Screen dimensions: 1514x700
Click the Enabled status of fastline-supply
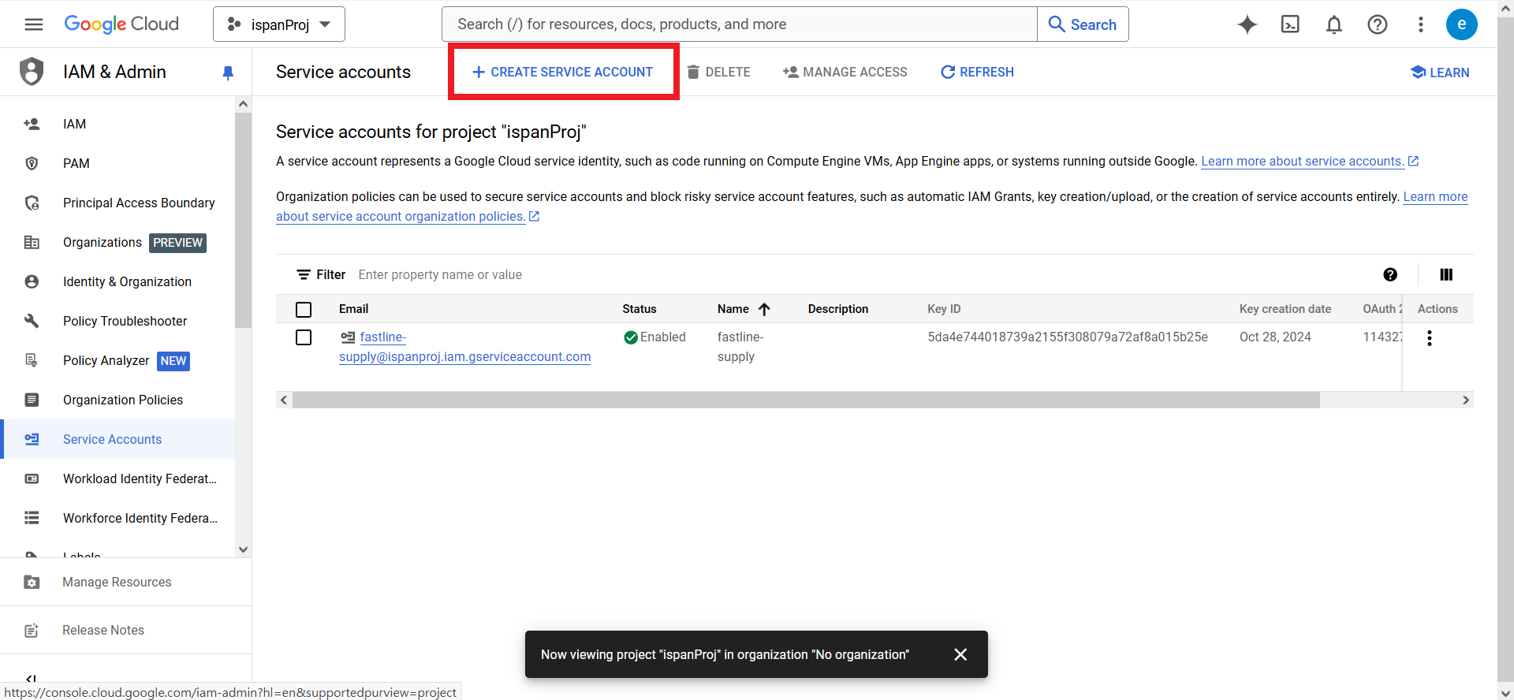pos(654,337)
